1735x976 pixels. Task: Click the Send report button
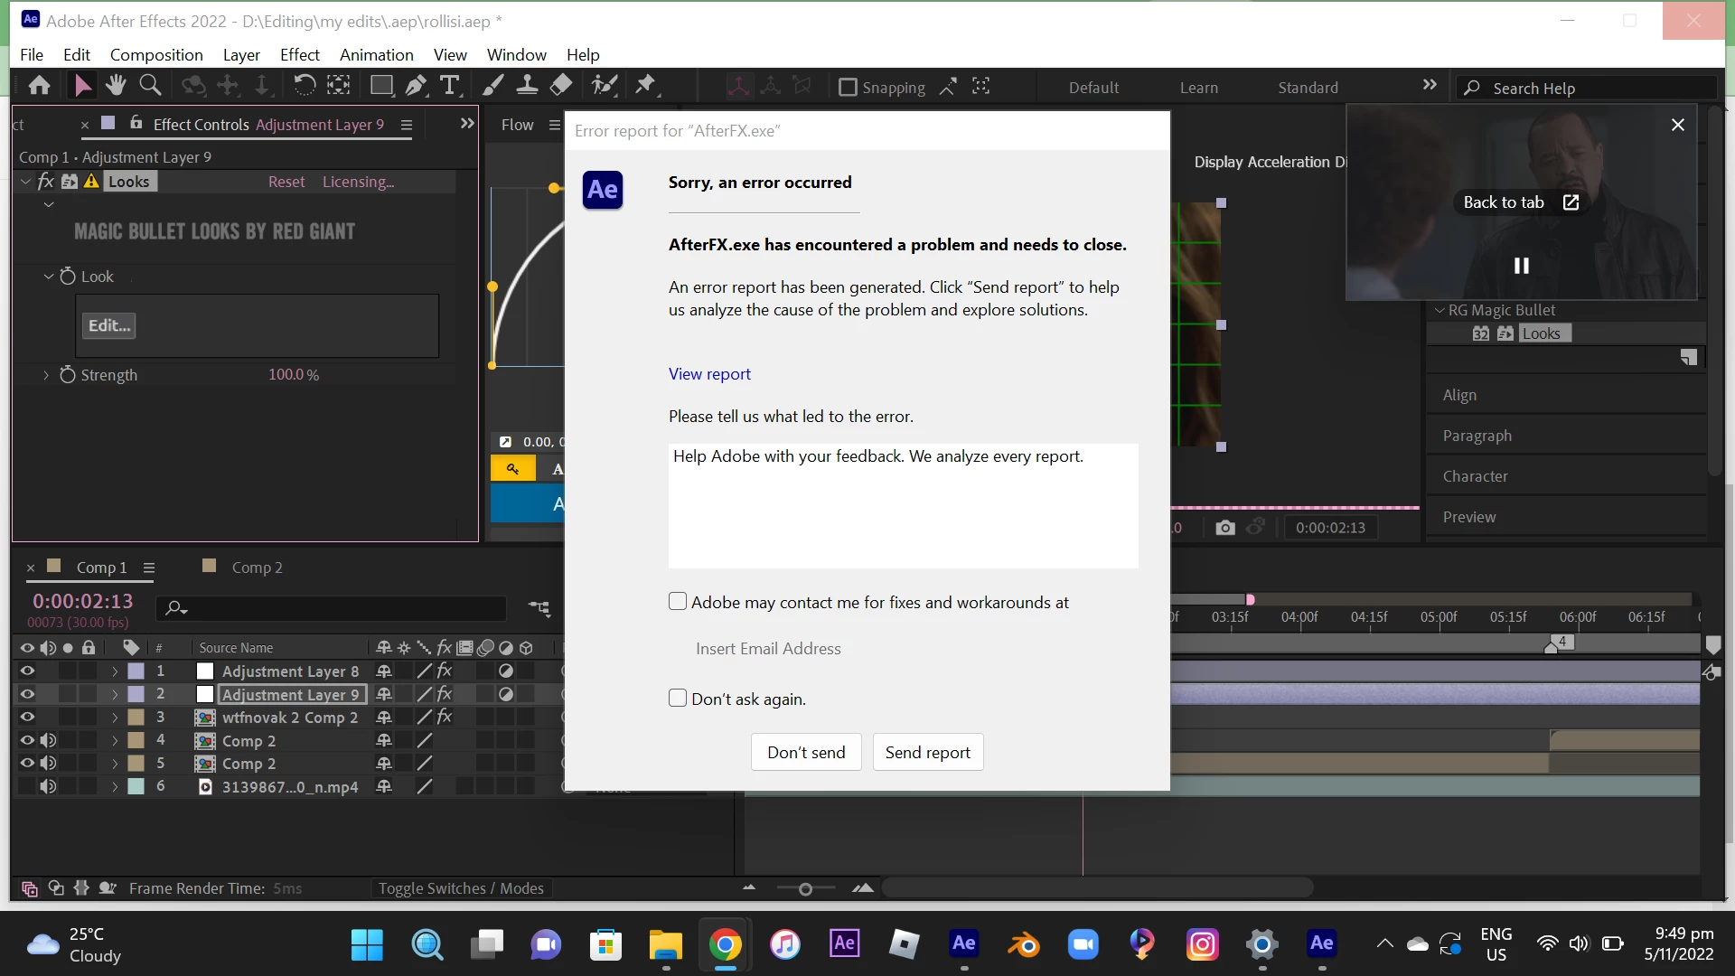pyautogui.click(x=927, y=752)
